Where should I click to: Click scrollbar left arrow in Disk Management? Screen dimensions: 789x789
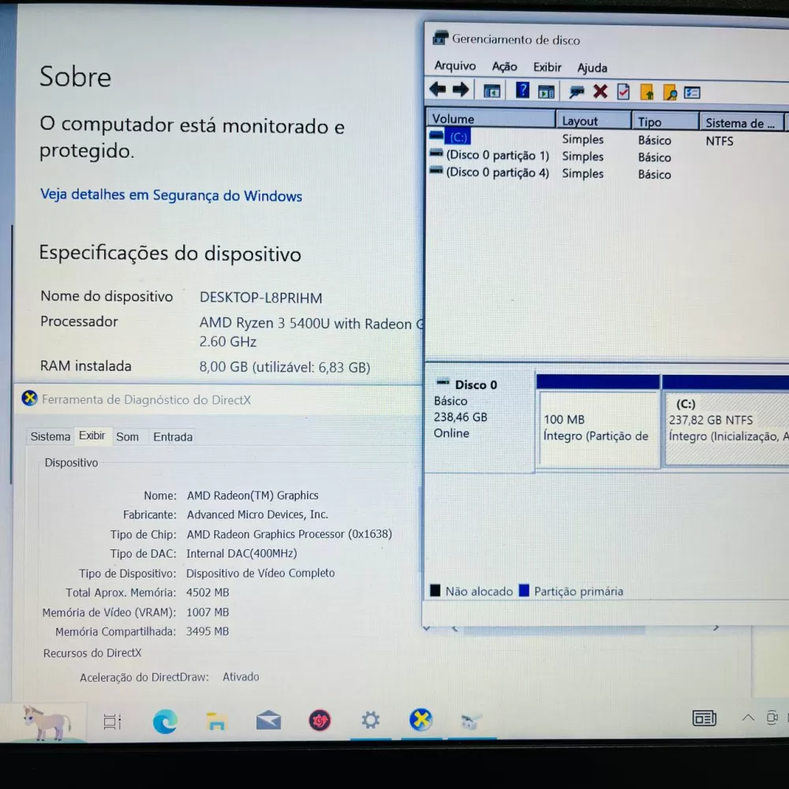pos(454,629)
